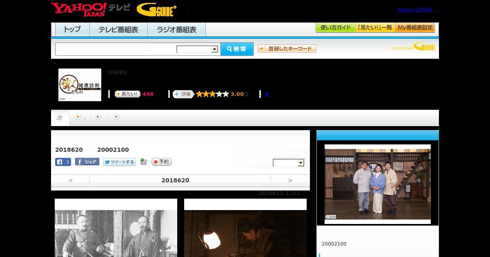Viewport: 490px width, 257px height.
Task: Click the 予約 record button
Action: tap(162, 162)
